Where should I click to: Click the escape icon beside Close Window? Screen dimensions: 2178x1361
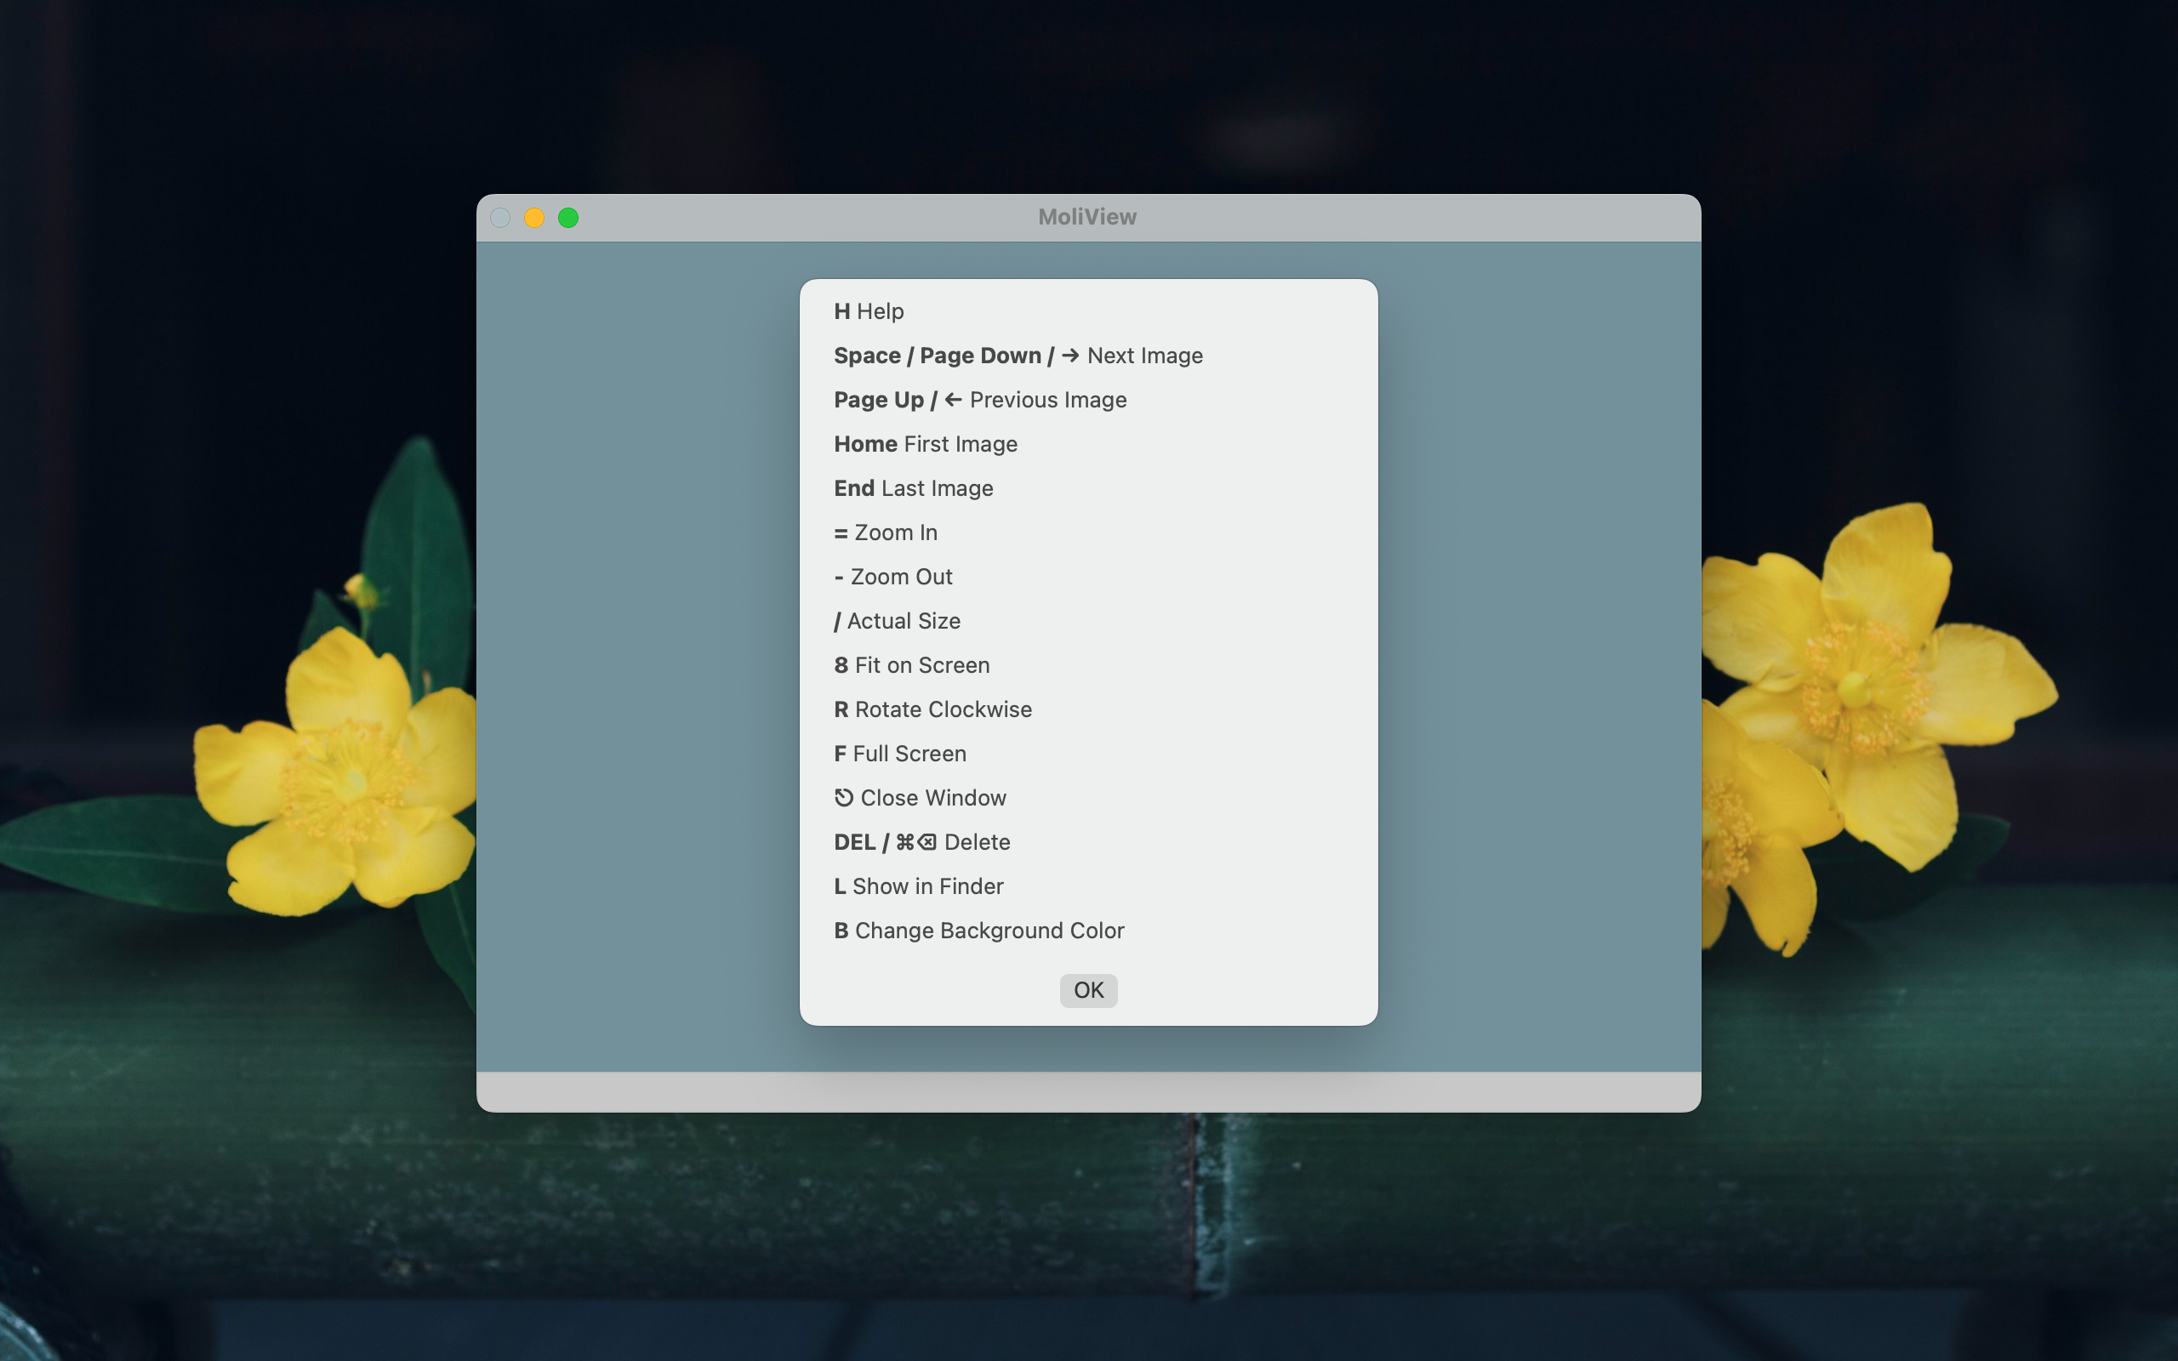843,798
